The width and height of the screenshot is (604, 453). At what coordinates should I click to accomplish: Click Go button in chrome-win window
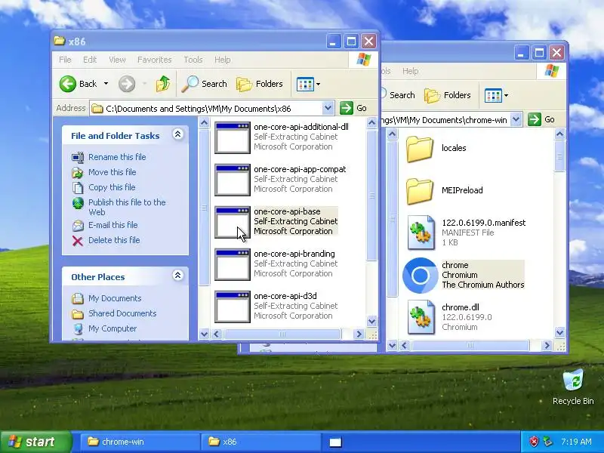pyautogui.click(x=541, y=119)
